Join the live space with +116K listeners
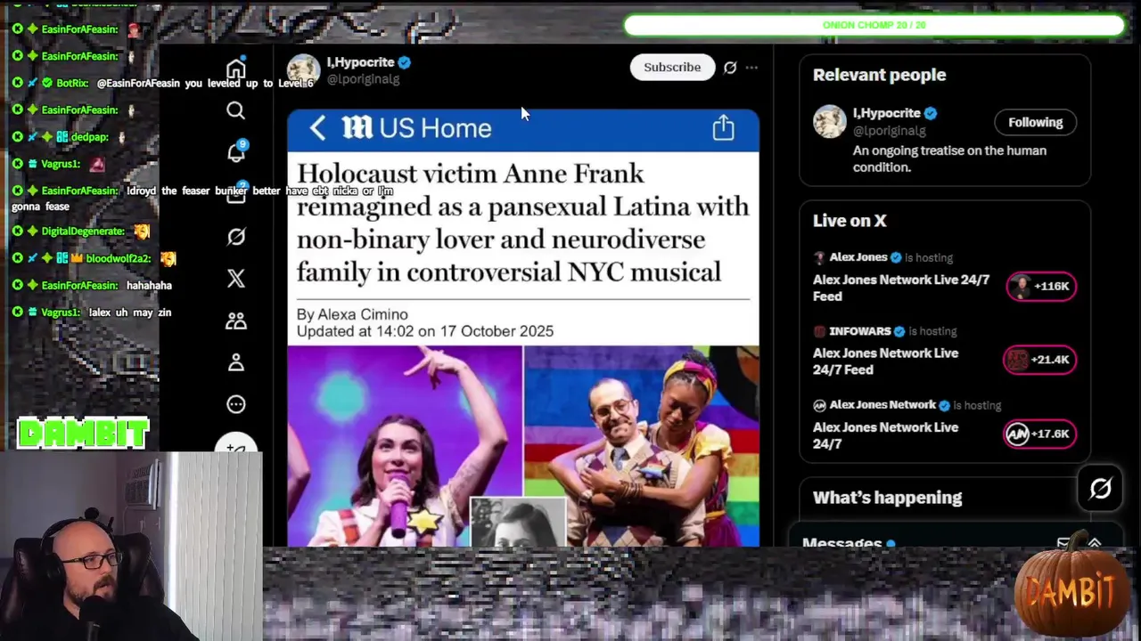 (1040, 286)
